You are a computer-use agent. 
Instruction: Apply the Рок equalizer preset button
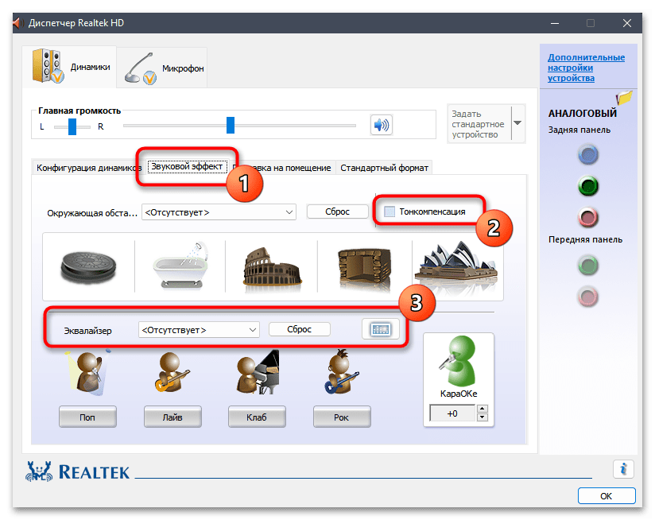[x=341, y=417]
